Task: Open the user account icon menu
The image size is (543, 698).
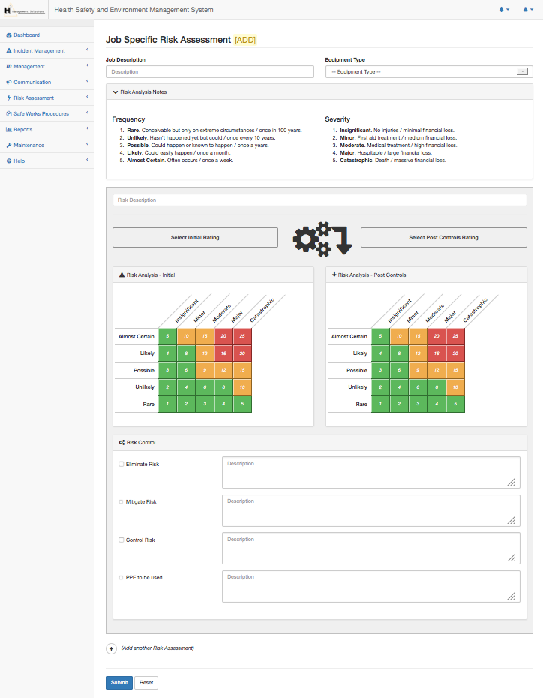Action: (x=526, y=10)
